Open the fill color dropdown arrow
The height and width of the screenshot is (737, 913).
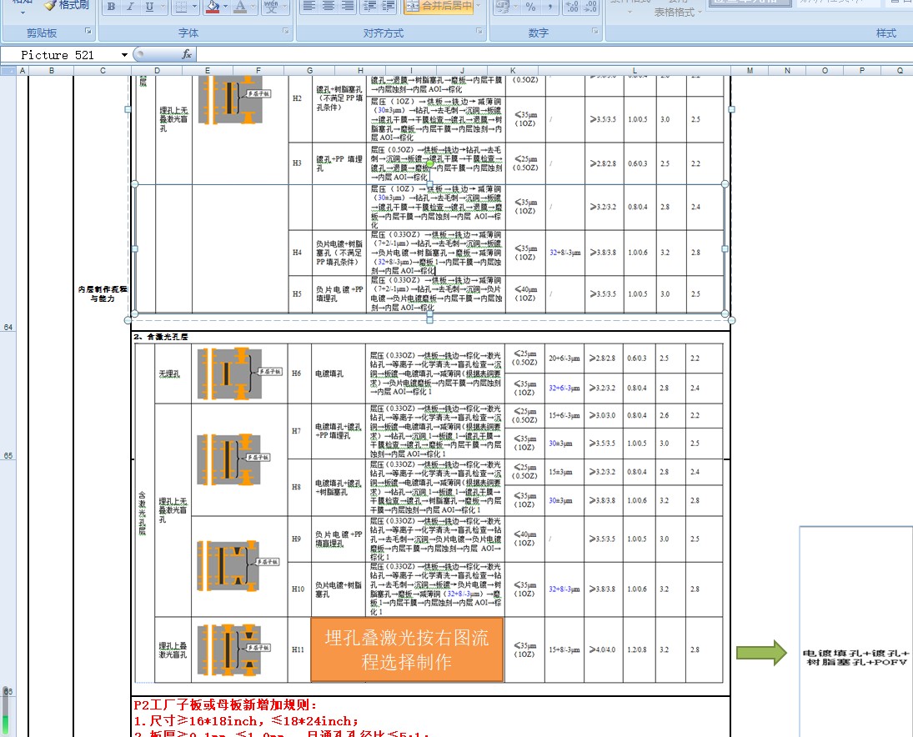(226, 7)
